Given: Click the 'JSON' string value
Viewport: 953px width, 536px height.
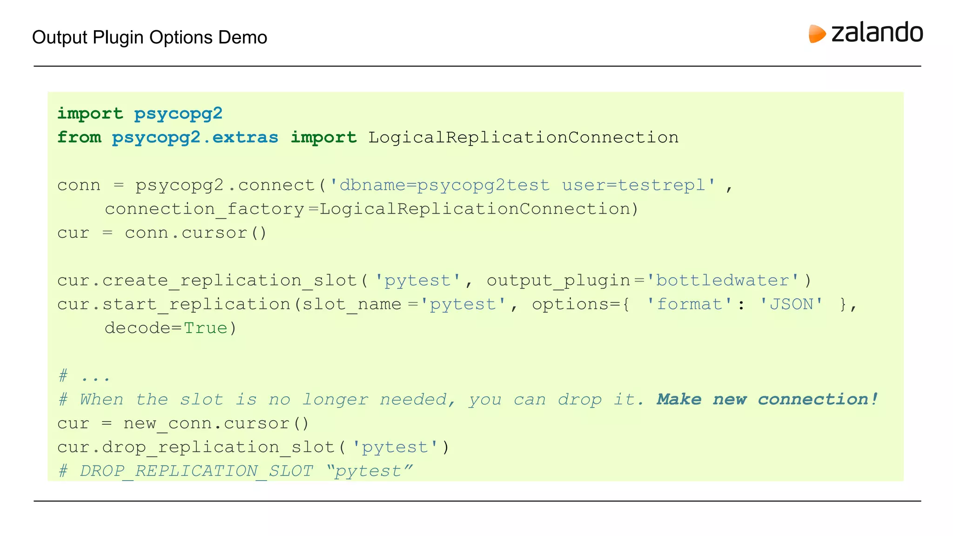Looking at the screenshot, I should tap(791, 304).
